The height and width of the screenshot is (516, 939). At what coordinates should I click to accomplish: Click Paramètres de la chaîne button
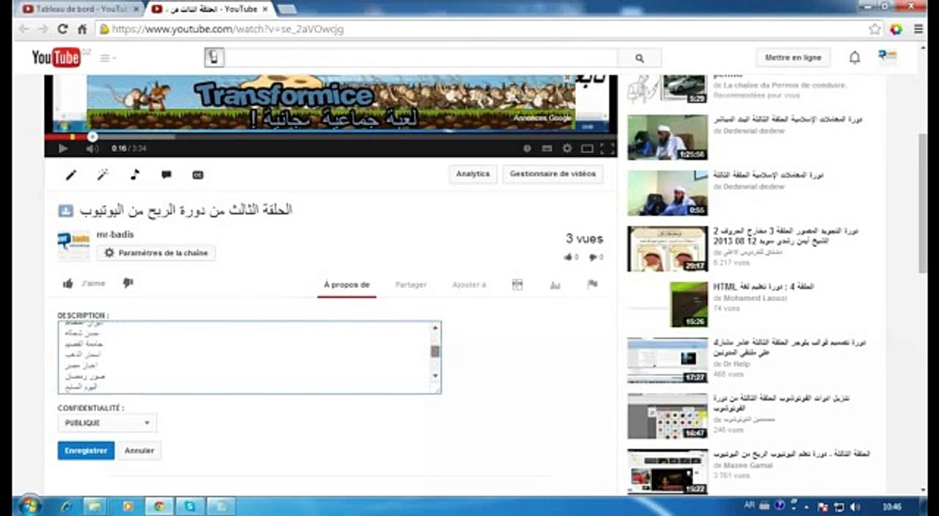coord(156,253)
